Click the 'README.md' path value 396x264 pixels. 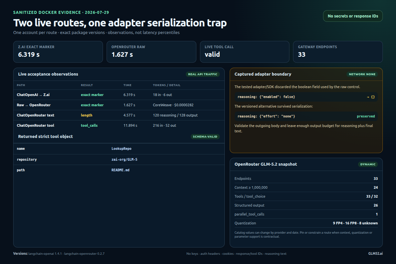pyautogui.click(x=120, y=170)
